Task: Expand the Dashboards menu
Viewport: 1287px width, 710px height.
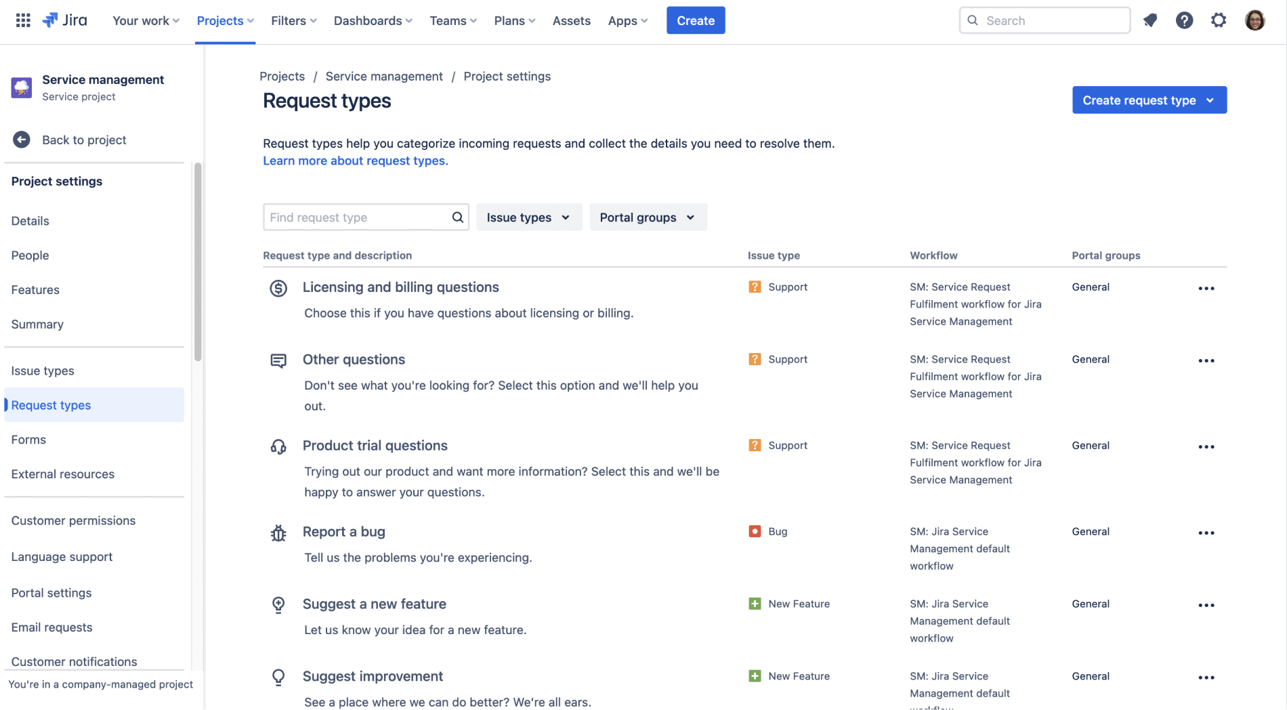Action: (373, 20)
